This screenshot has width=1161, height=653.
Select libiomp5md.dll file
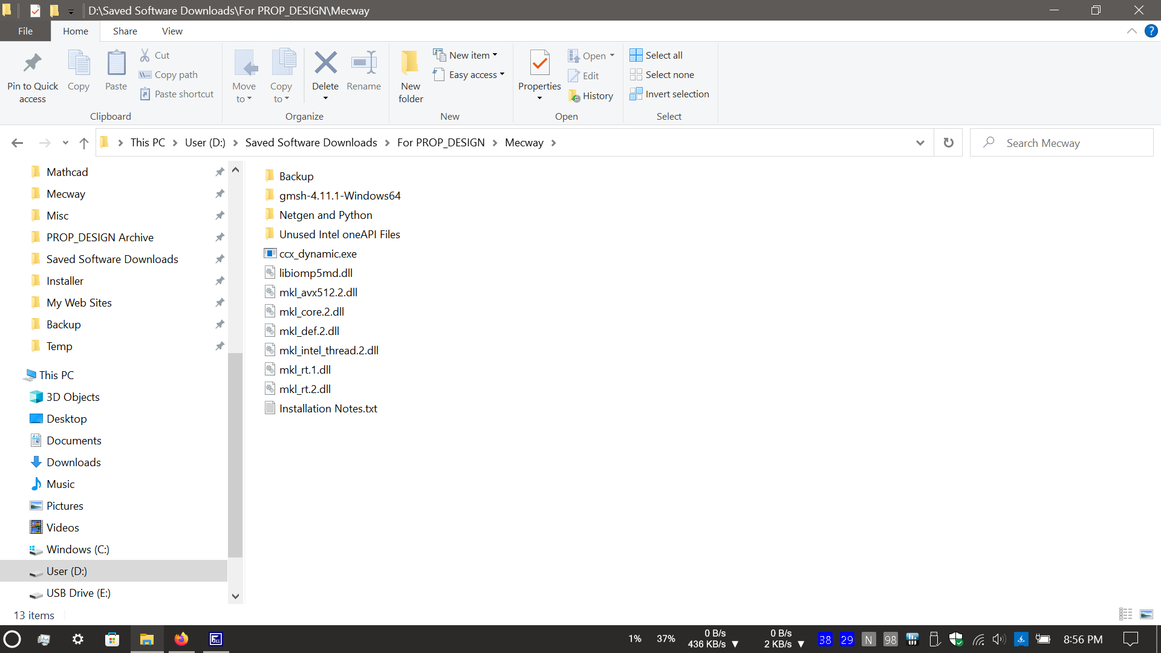[308, 273]
